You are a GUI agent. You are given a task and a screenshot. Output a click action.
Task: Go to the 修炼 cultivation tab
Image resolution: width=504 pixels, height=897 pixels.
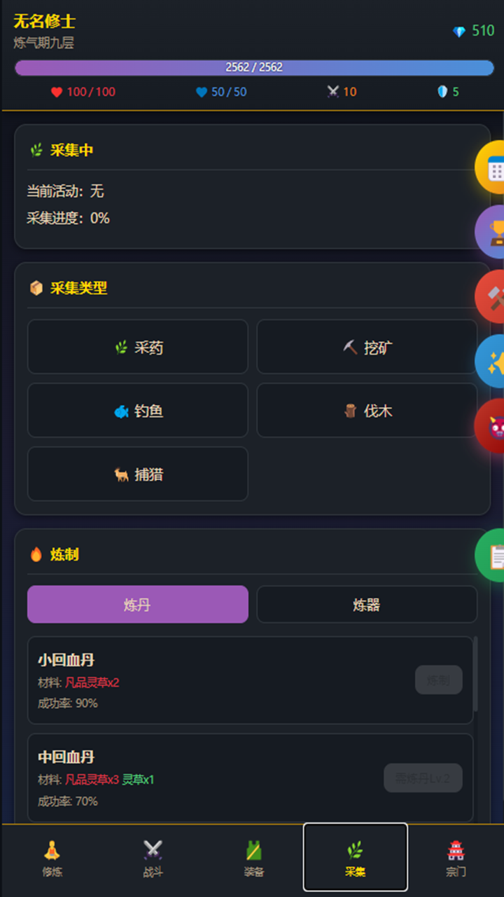[x=52, y=858]
